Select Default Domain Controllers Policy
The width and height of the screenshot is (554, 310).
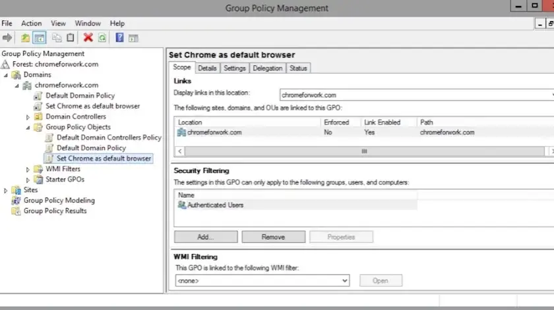pyautogui.click(x=109, y=138)
